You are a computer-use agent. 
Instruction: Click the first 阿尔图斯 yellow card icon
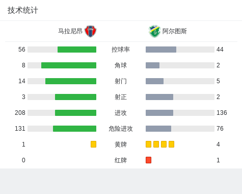[x=148, y=144]
